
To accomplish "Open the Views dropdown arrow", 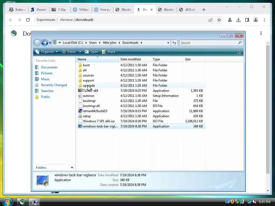I will (80, 52).
